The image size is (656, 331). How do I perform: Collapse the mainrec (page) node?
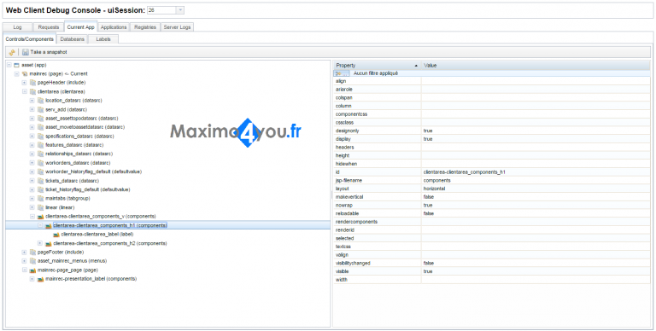(x=17, y=74)
